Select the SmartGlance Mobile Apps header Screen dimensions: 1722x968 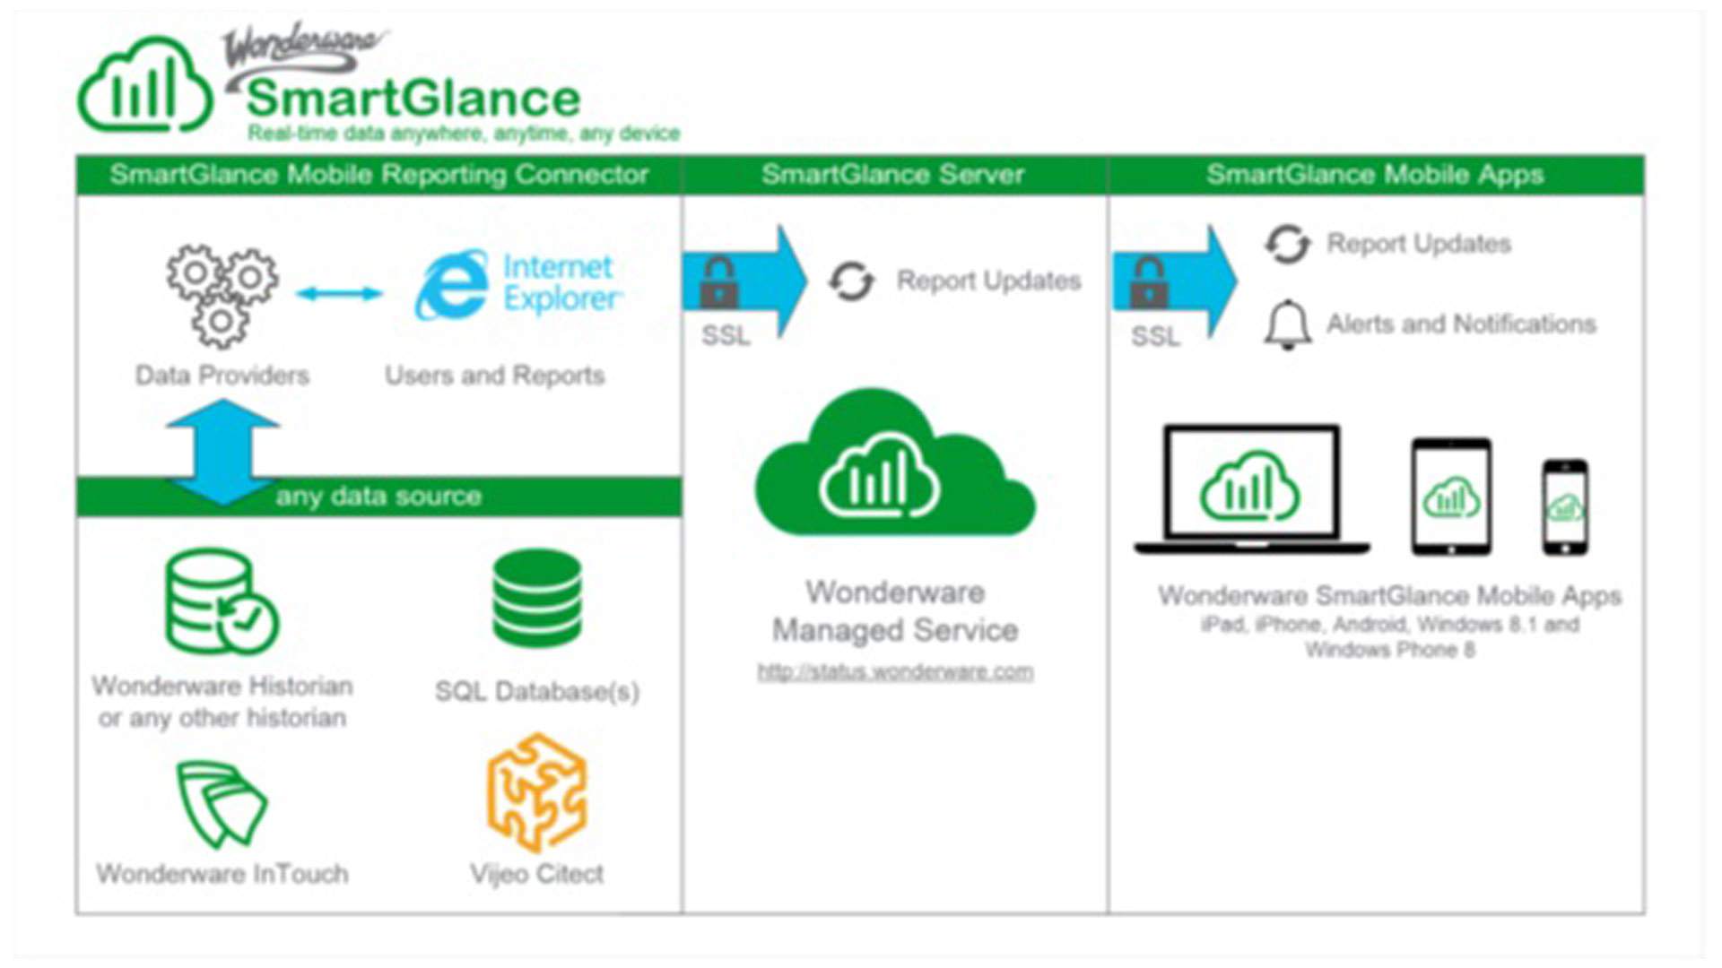[x=1375, y=175]
